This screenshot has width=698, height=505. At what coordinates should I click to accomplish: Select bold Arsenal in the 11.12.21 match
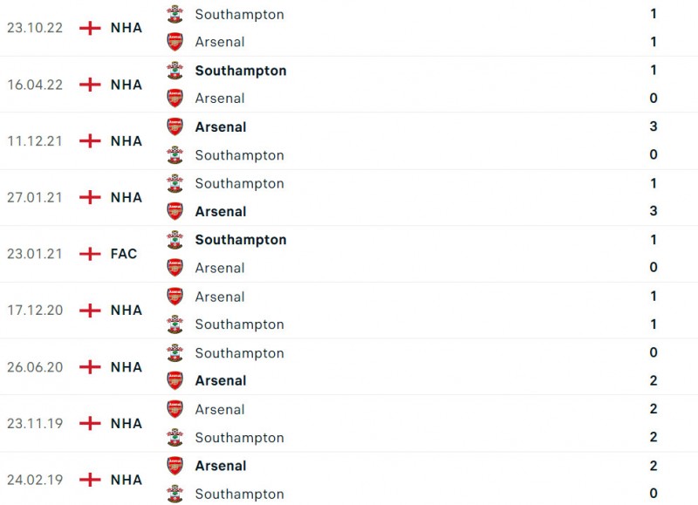tap(221, 126)
